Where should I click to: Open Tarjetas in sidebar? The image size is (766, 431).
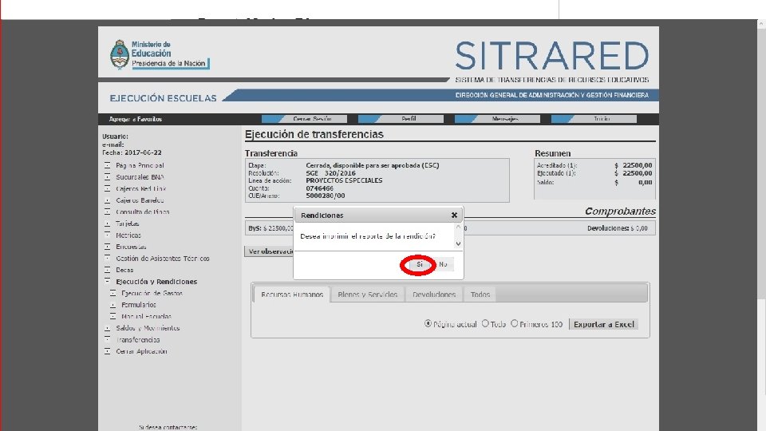pos(127,223)
